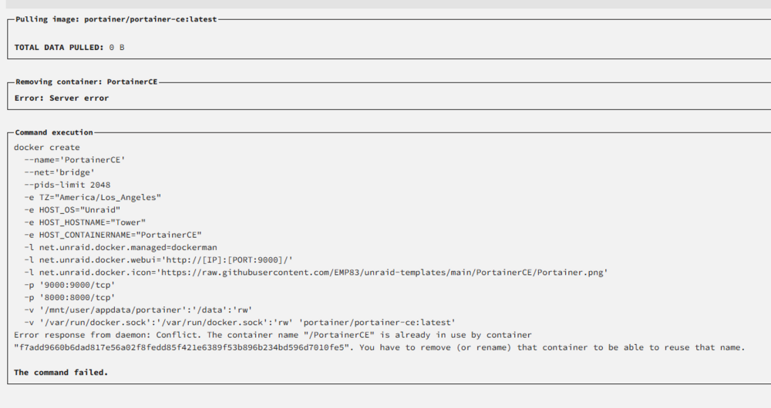Image resolution: width=771 pixels, height=408 pixels.
Task: Click the 'Error: Server error' message
Action: coord(62,98)
